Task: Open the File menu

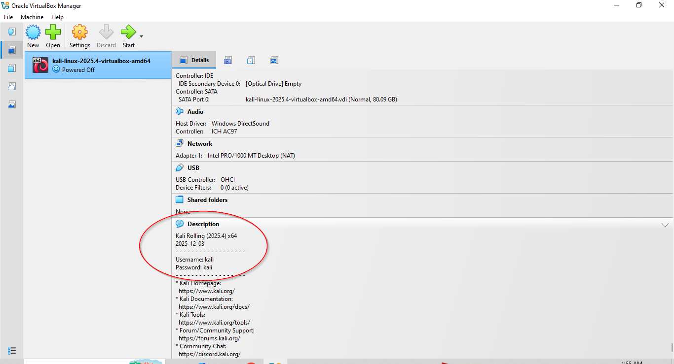Action: point(8,17)
